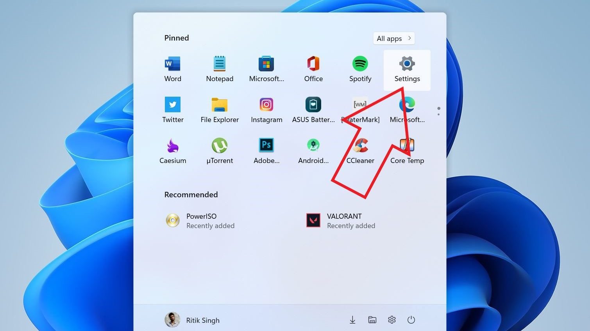Open ASUS Battery app
Image resolution: width=590 pixels, height=331 pixels.
(313, 111)
